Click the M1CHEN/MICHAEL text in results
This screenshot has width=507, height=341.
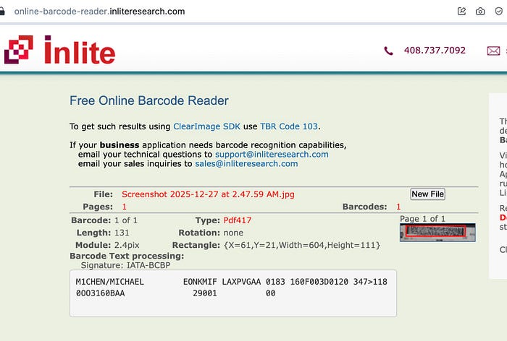(x=109, y=282)
